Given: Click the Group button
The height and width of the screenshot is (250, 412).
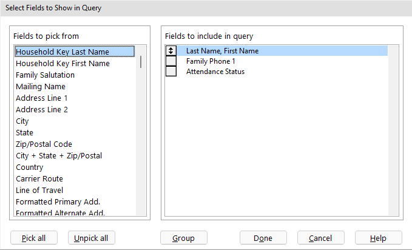Looking at the screenshot, I should point(184,238).
